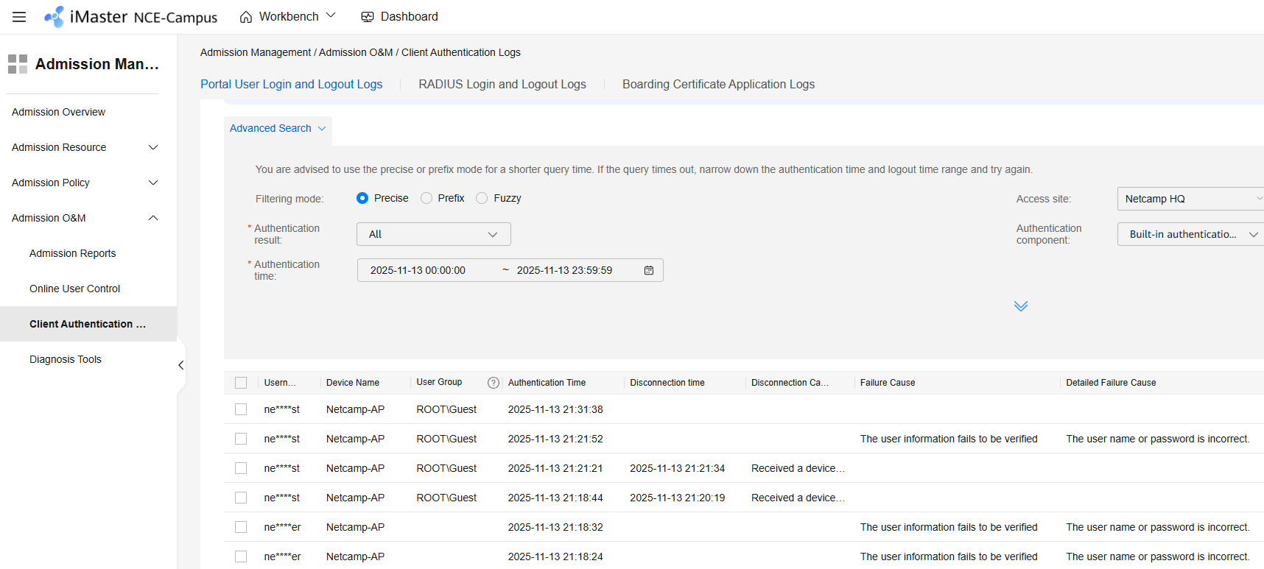Toggle the Advanced Search panel

click(x=278, y=128)
